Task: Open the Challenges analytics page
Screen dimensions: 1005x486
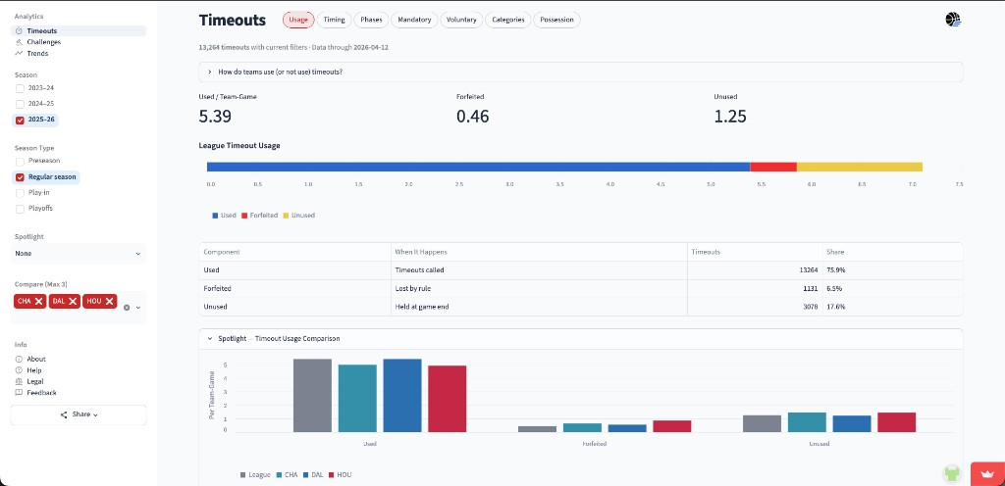Action: click(x=43, y=42)
